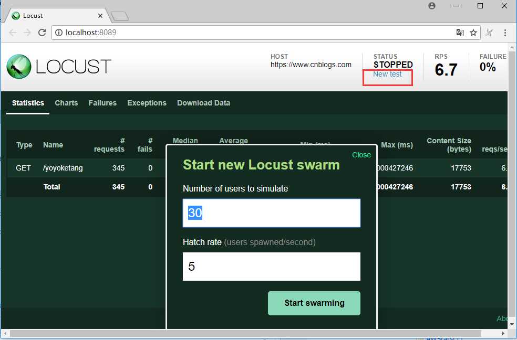Screen dimensions: 517x340
Task: Open the Download Data tab
Action: [203, 103]
